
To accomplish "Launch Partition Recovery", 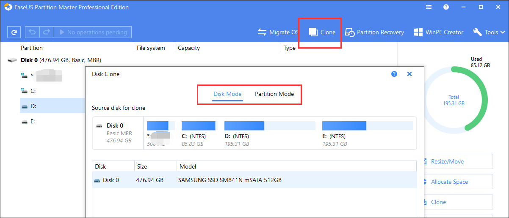I will coord(375,32).
